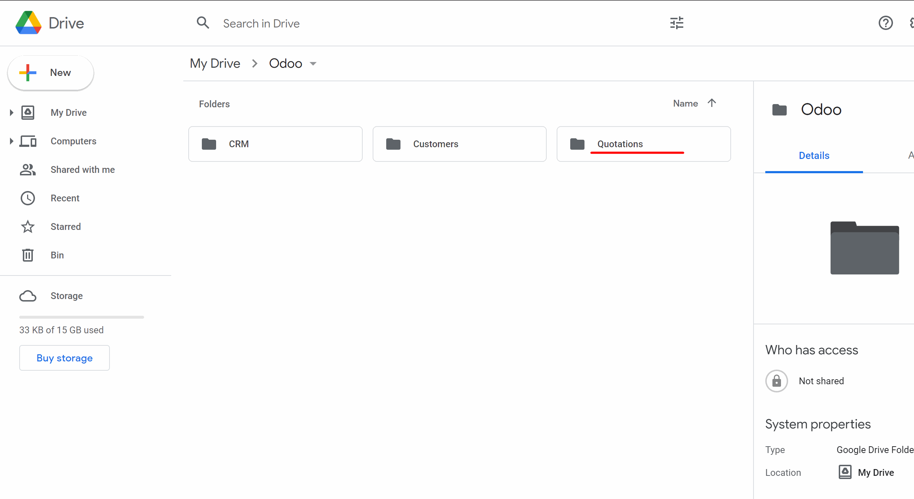The height and width of the screenshot is (499, 914).
Task: Click the Shared with me people icon
Action: [x=28, y=170]
